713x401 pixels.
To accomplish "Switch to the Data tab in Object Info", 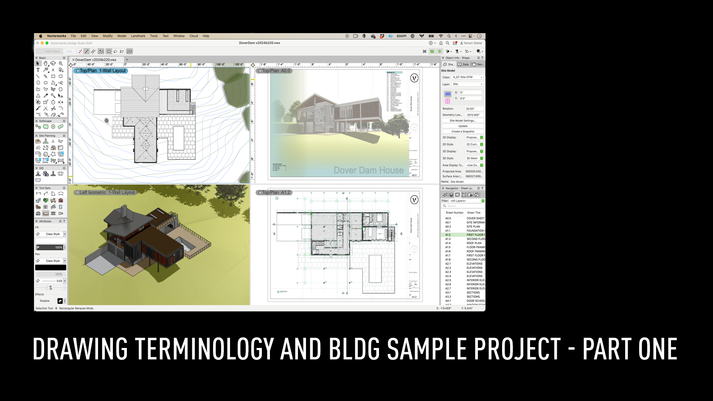I will [463, 64].
